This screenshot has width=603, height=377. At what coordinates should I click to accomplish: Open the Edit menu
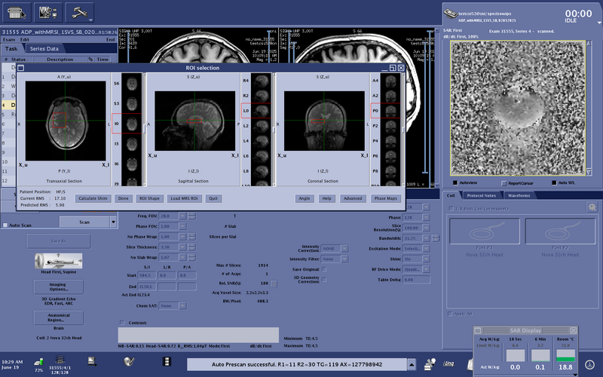point(25,40)
